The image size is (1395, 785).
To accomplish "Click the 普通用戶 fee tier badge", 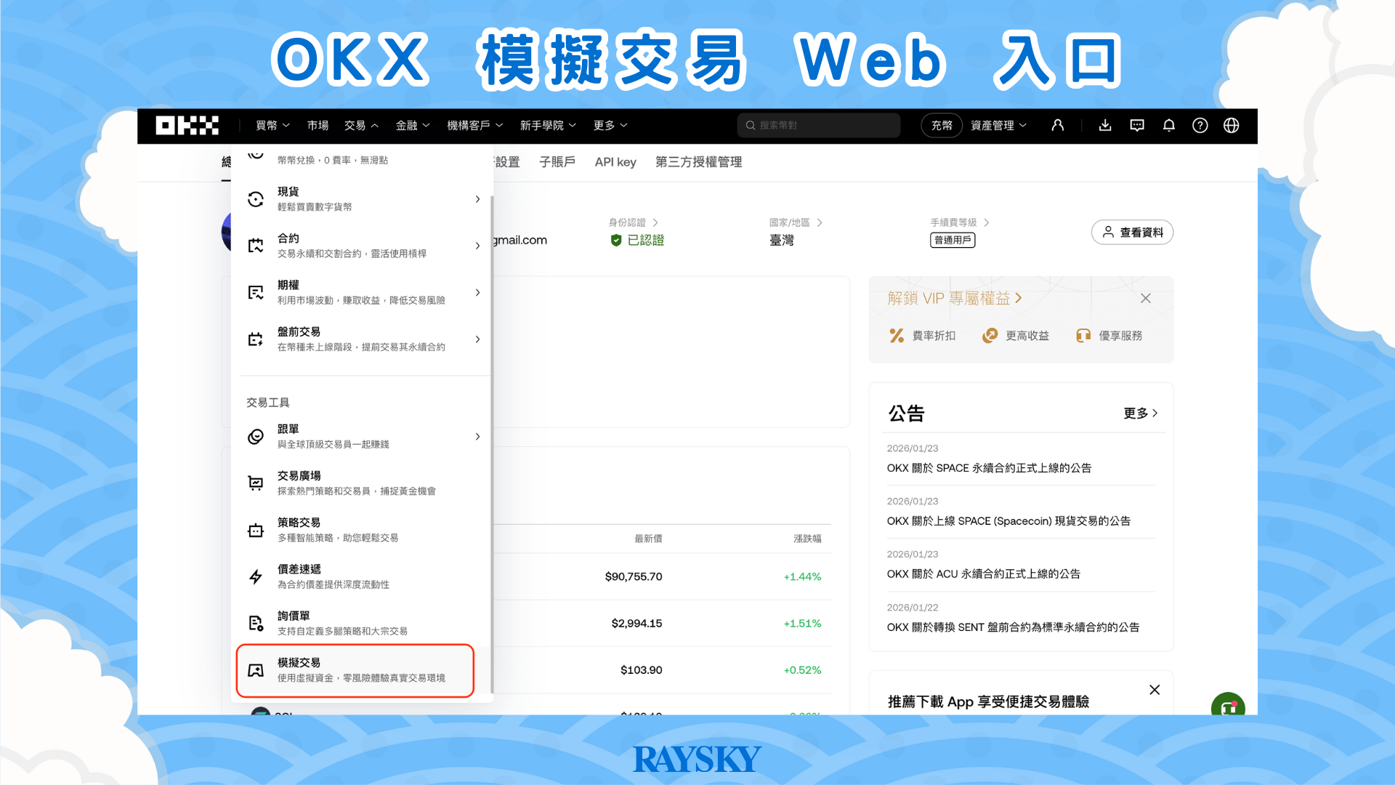I will click(953, 241).
